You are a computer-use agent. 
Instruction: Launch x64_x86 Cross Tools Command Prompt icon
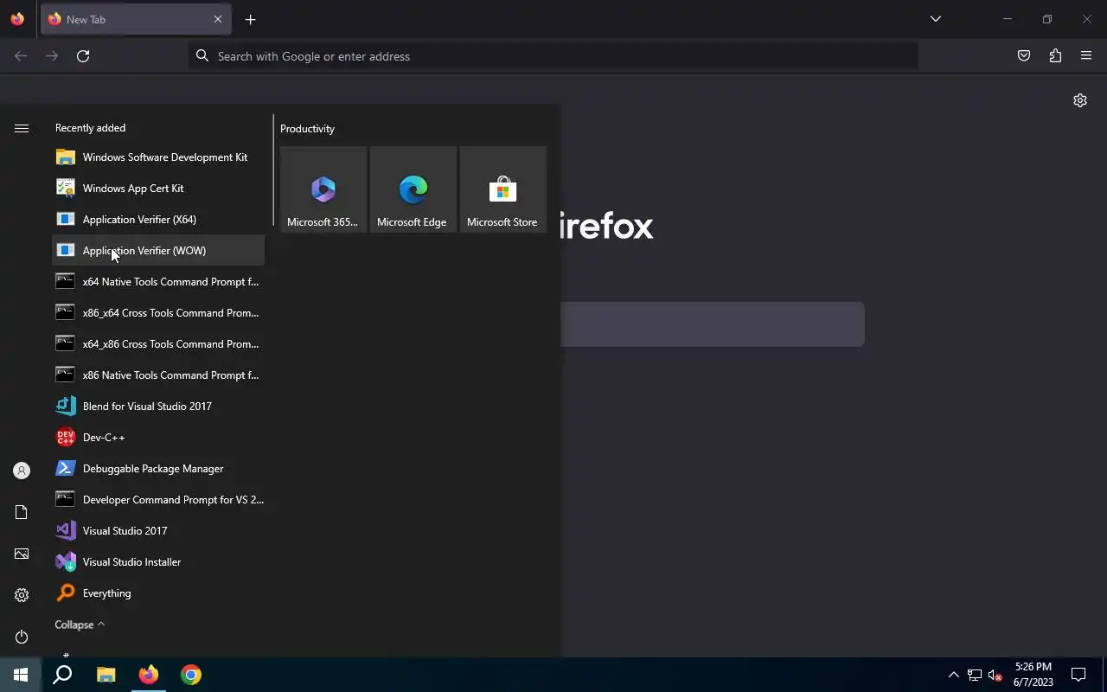pos(66,344)
